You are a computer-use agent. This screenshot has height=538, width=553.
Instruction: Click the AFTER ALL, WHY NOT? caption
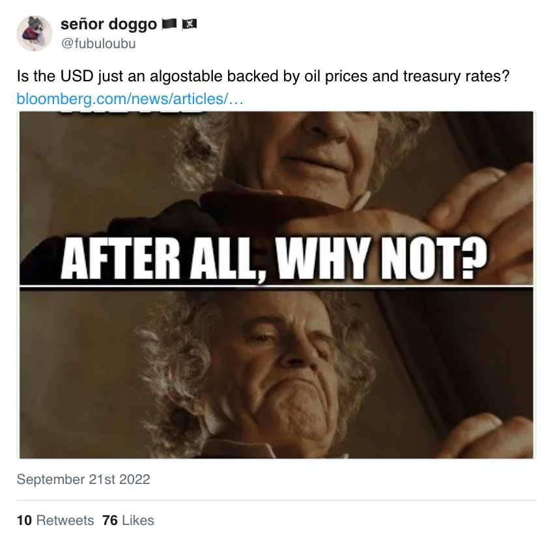point(274,260)
